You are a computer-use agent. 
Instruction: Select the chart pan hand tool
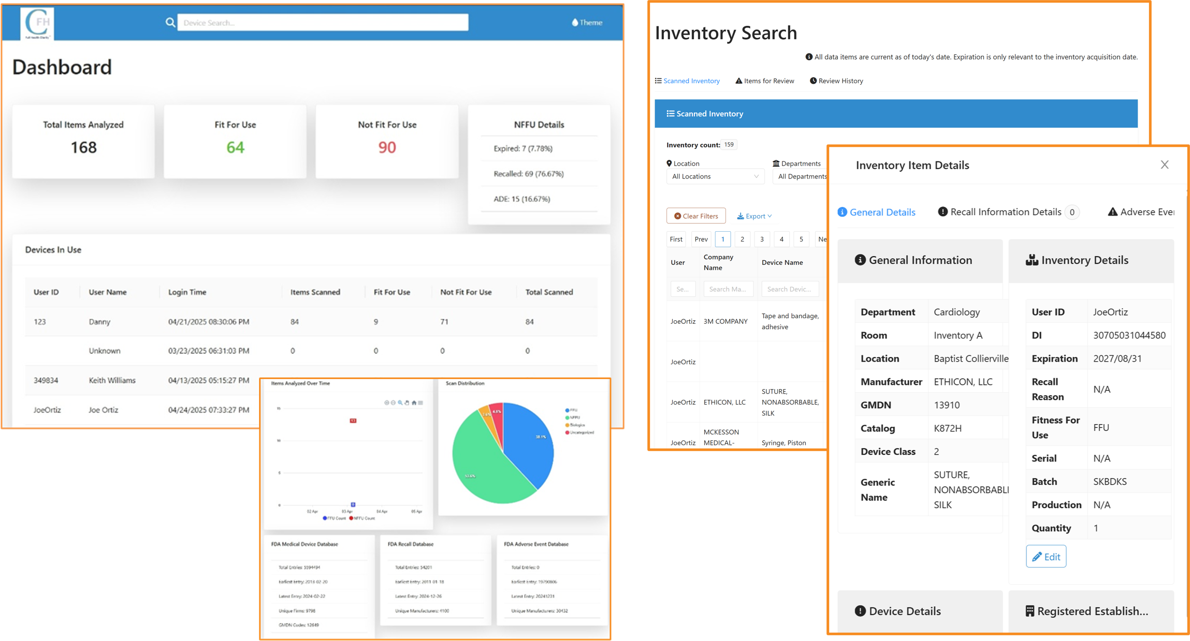pos(407,403)
